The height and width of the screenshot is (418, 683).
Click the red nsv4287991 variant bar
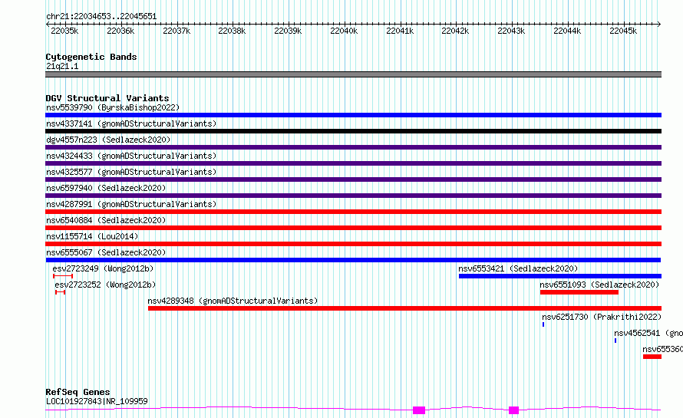coord(353,212)
